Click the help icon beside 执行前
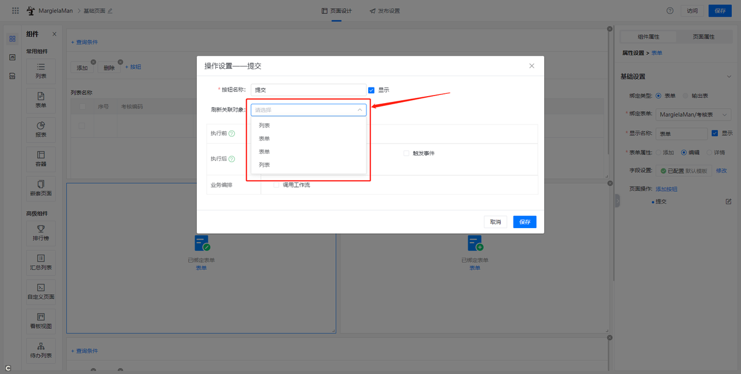Viewport: 741px width, 374px height. [232, 134]
